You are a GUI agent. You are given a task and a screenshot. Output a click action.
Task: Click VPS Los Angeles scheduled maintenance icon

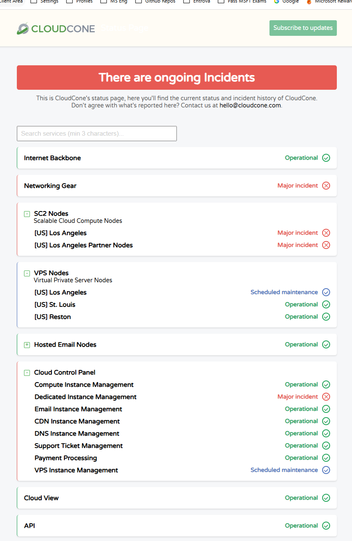[326, 292]
